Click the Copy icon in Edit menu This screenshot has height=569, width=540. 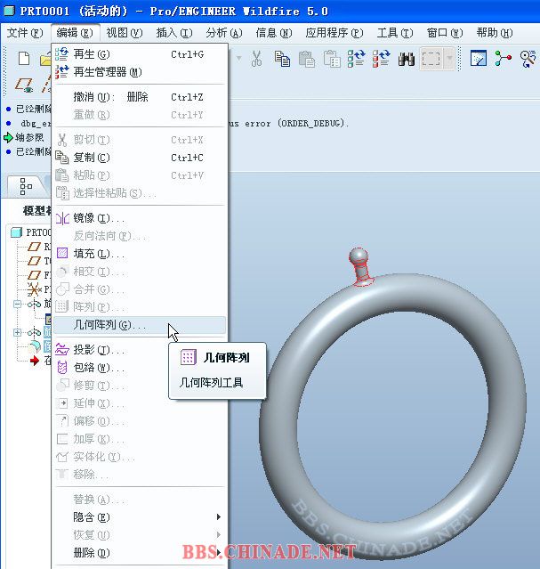pos(62,158)
